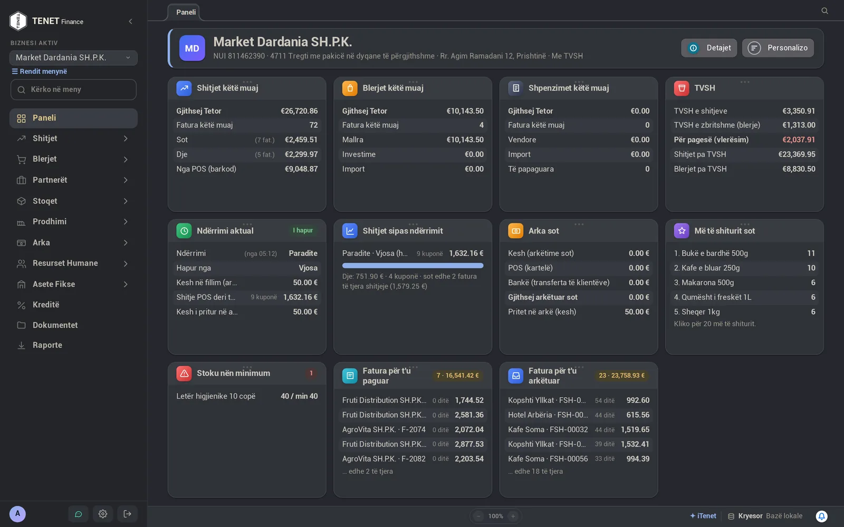Expand the Blerjet menu
This screenshot has height=527, width=844.
pyautogui.click(x=73, y=159)
